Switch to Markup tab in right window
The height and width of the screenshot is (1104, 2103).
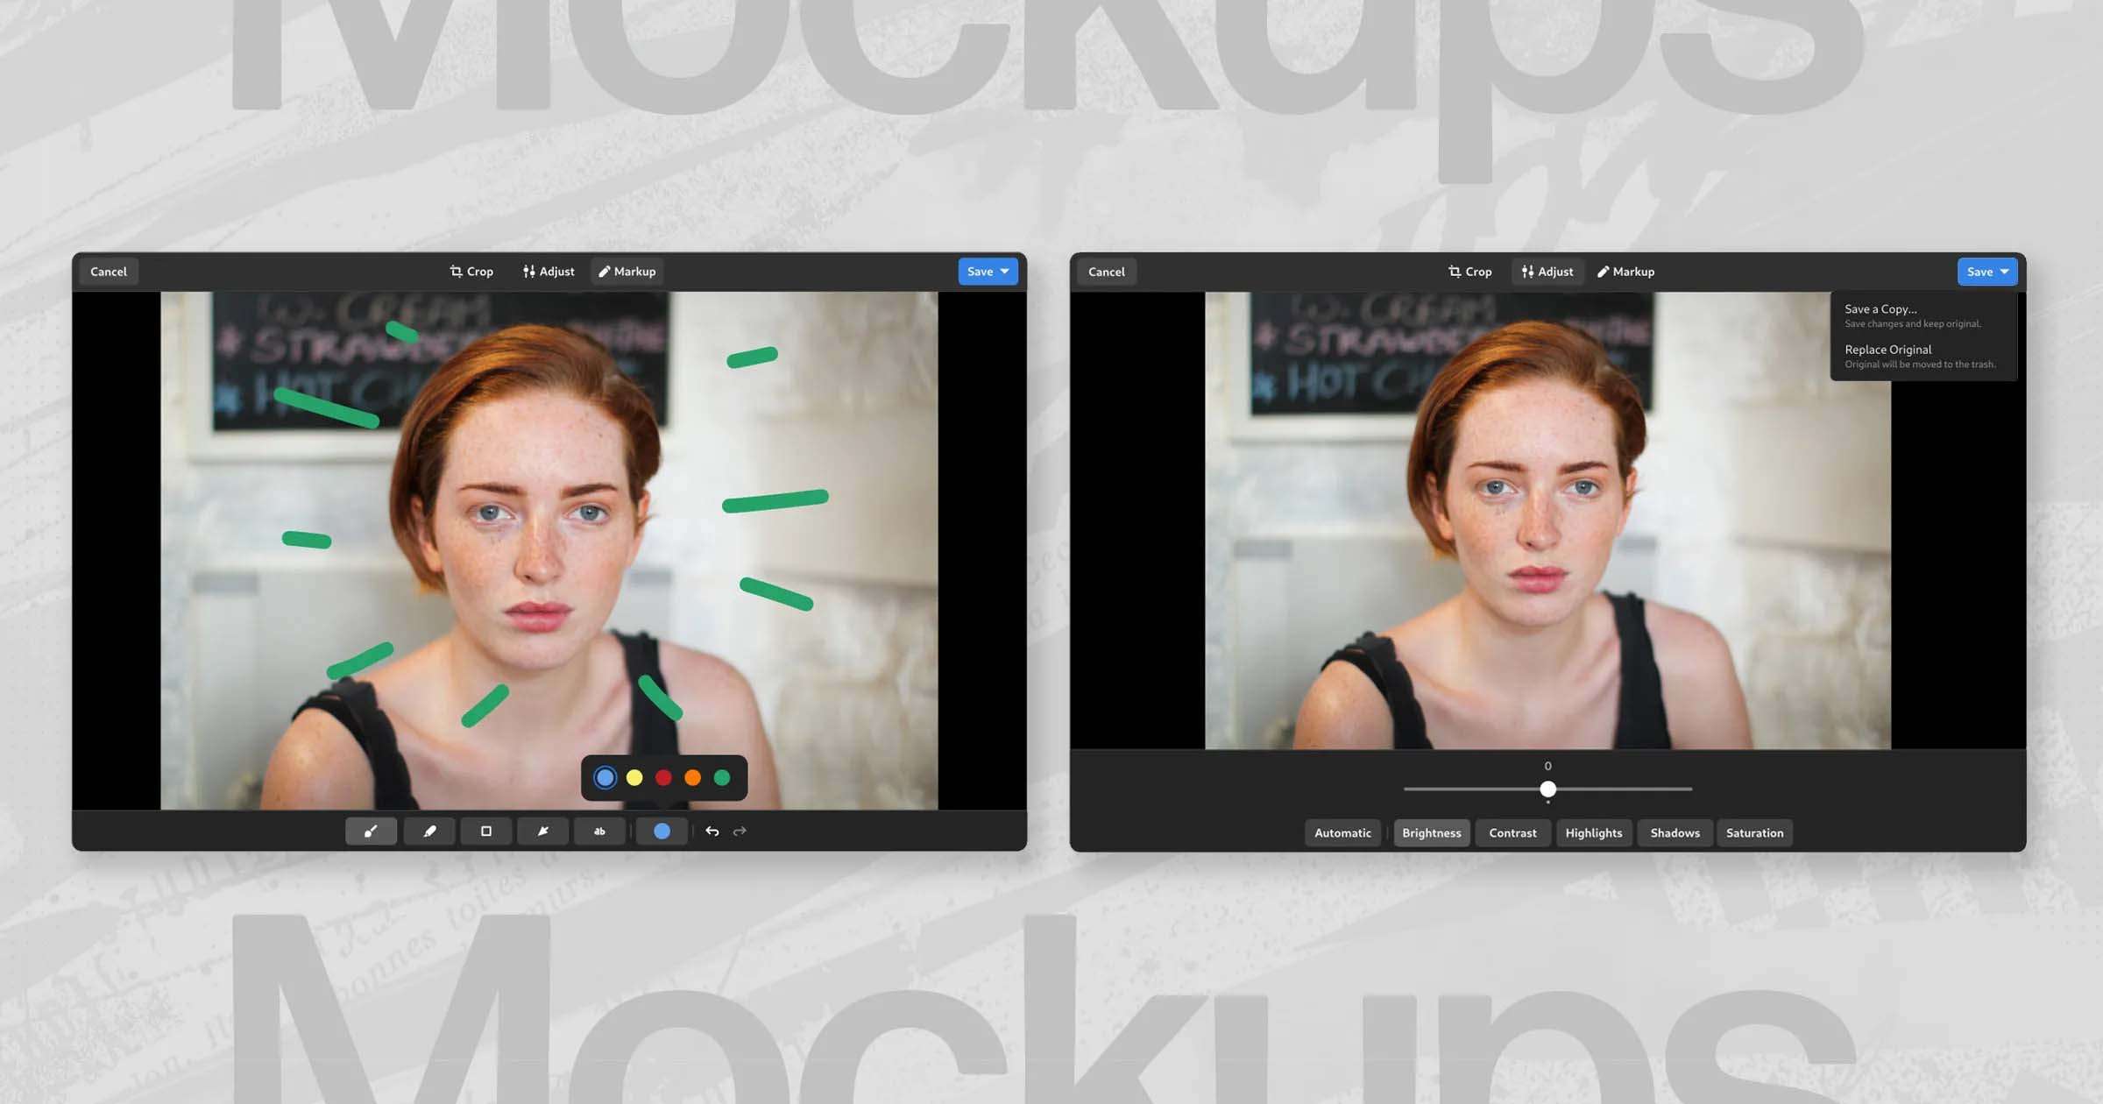click(1625, 272)
